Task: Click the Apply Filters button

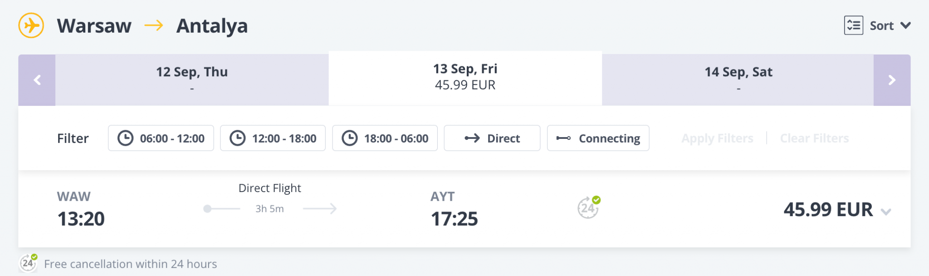Action: [x=717, y=138]
